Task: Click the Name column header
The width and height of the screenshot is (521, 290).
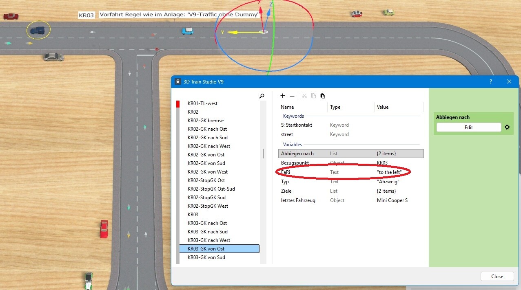Action: coord(287,107)
